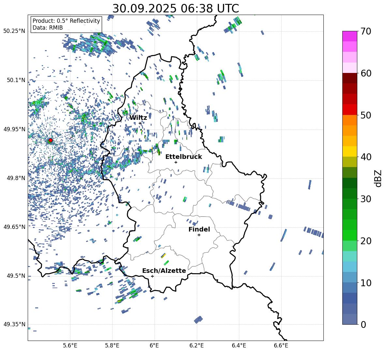Click the timestamp title 30.09.2025 06:38 UTC
The image size is (386, 352).
[x=175, y=8]
